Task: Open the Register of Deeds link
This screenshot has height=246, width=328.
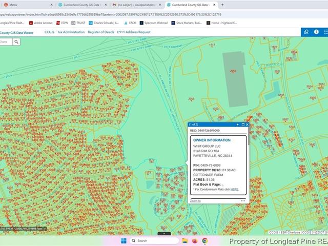Action: pyautogui.click(x=100, y=32)
